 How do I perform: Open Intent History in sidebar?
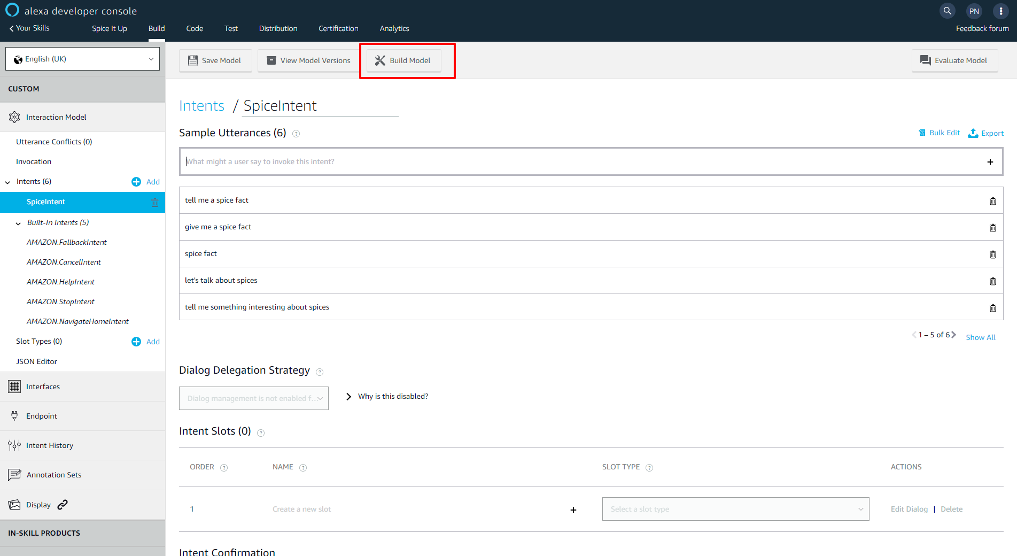click(83, 445)
